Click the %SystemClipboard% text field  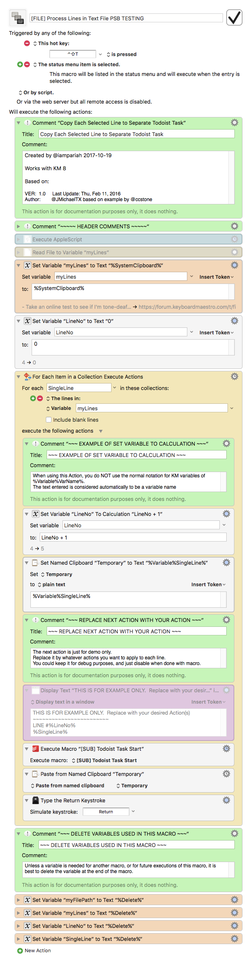pyautogui.click(x=130, y=291)
